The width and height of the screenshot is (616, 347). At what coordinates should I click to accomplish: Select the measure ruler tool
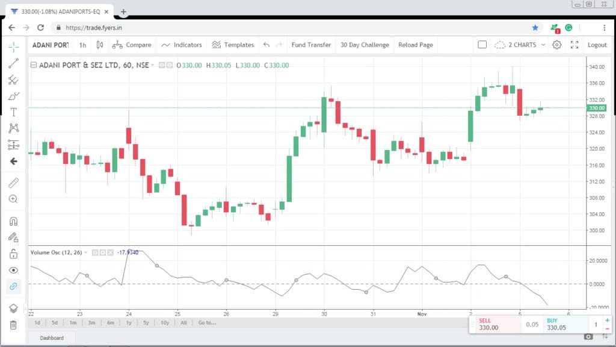coord(13,184)
